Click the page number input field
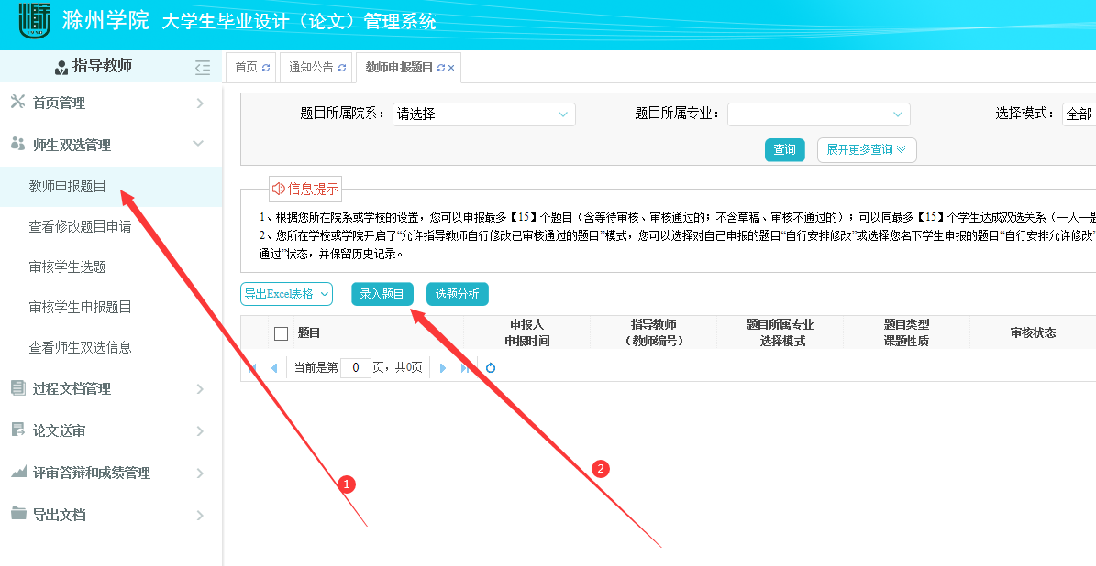1096x566 pixels. click(355, 368)
